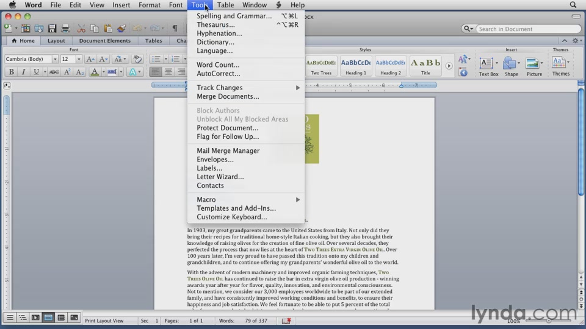Collapse the ribbon with chevron
The width and height of the screenshot is (586, 329).
coord(564,41)
